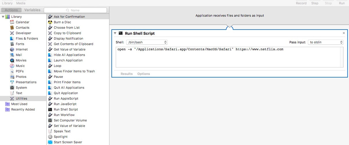
Task: Pick the Start Screen Saver action icon
Action: click(x=50, y=142)
